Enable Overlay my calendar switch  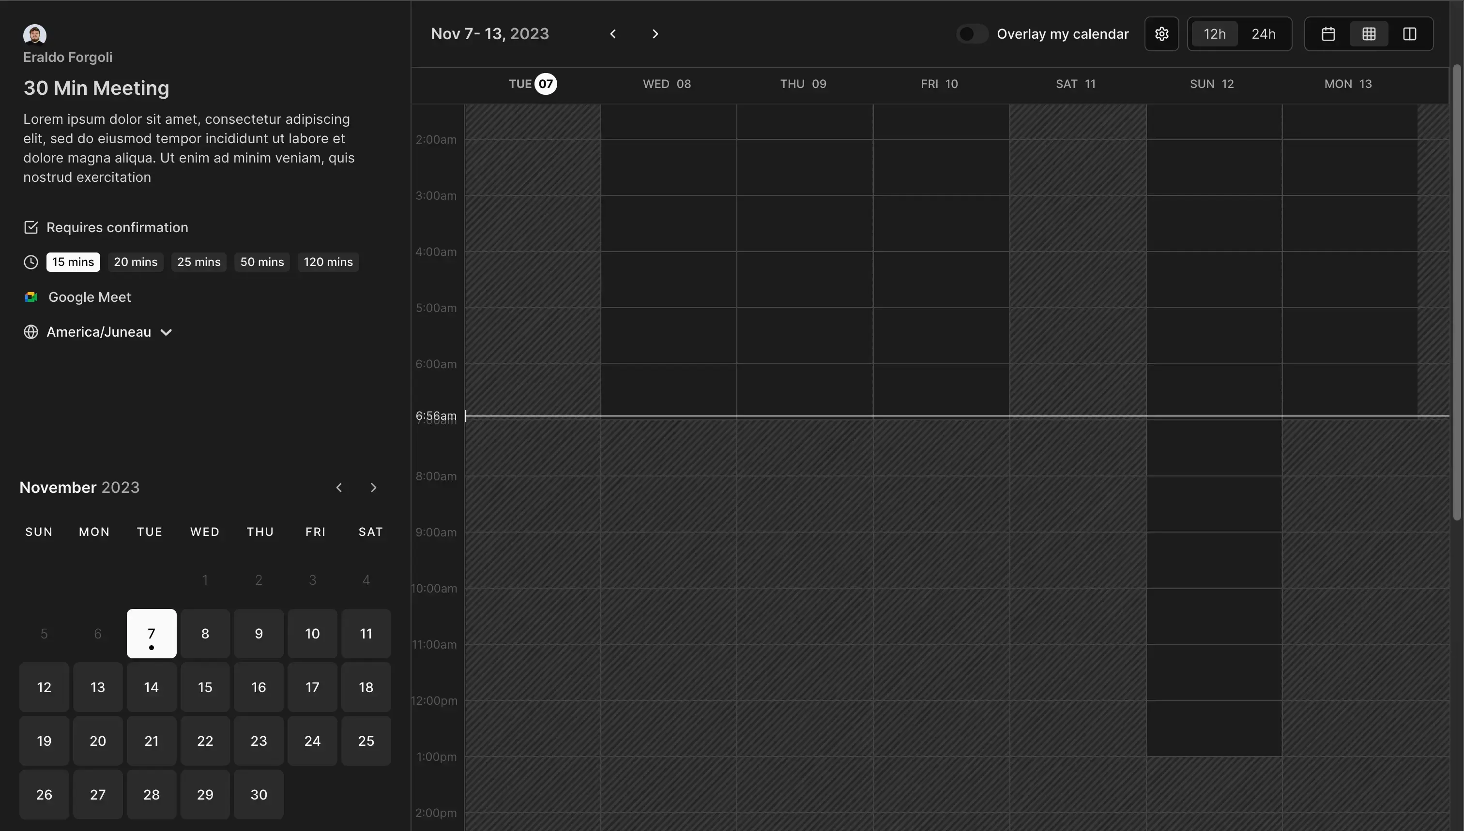(x=972, y=34)
